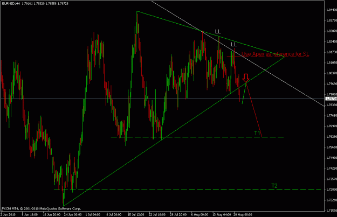The width and height of the screenshot is (337, 217).
Task: Click the '29 Jul 20:00' time axis label
Action: (x=178, y=214)
